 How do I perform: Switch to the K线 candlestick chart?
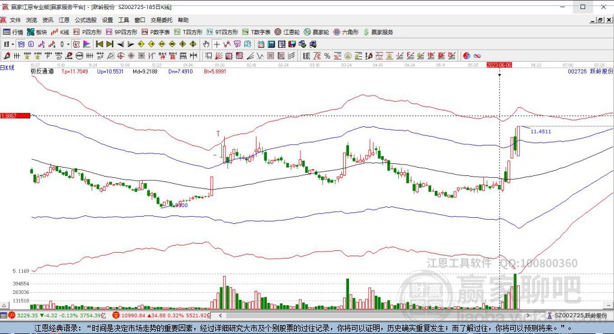pyautogui.click(x=62, y=32)
